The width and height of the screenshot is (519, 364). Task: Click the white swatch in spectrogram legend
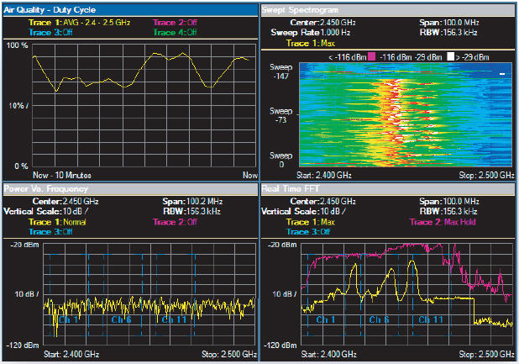click(449, 56)
